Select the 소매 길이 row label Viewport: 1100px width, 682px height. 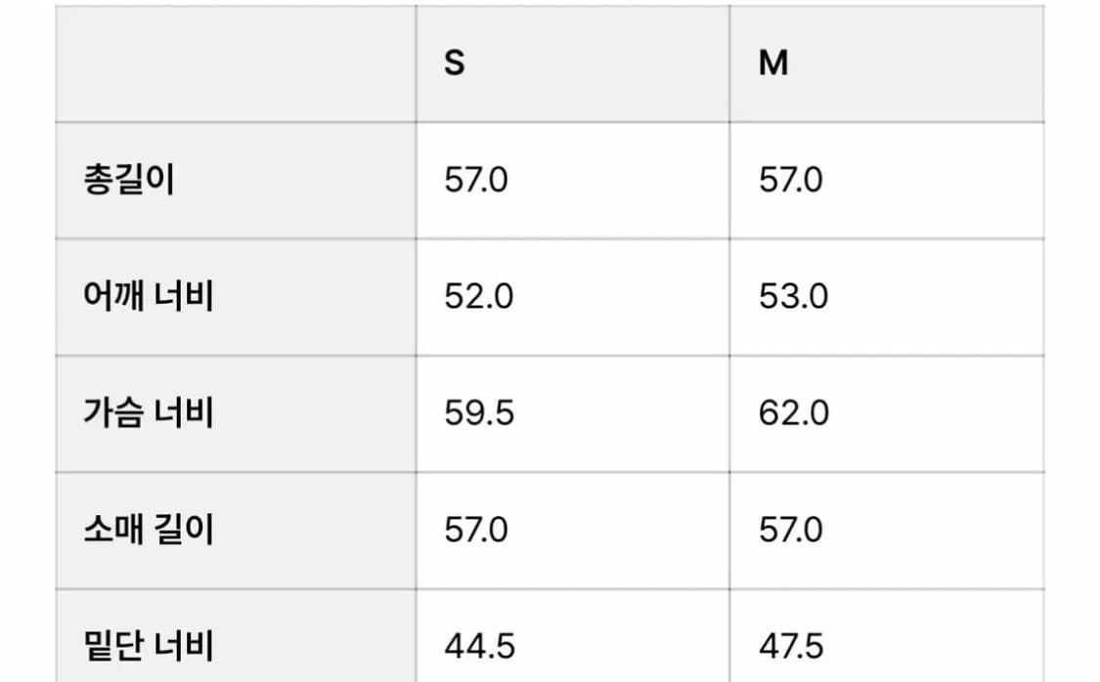[148, 530]
